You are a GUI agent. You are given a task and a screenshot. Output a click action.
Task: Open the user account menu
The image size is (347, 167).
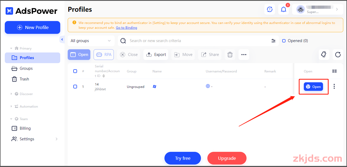click(x=318, y=9)
